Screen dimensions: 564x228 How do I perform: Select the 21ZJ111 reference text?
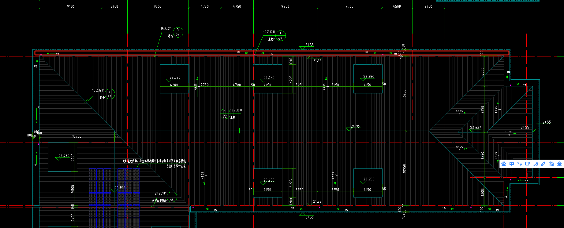pos(161,194)
